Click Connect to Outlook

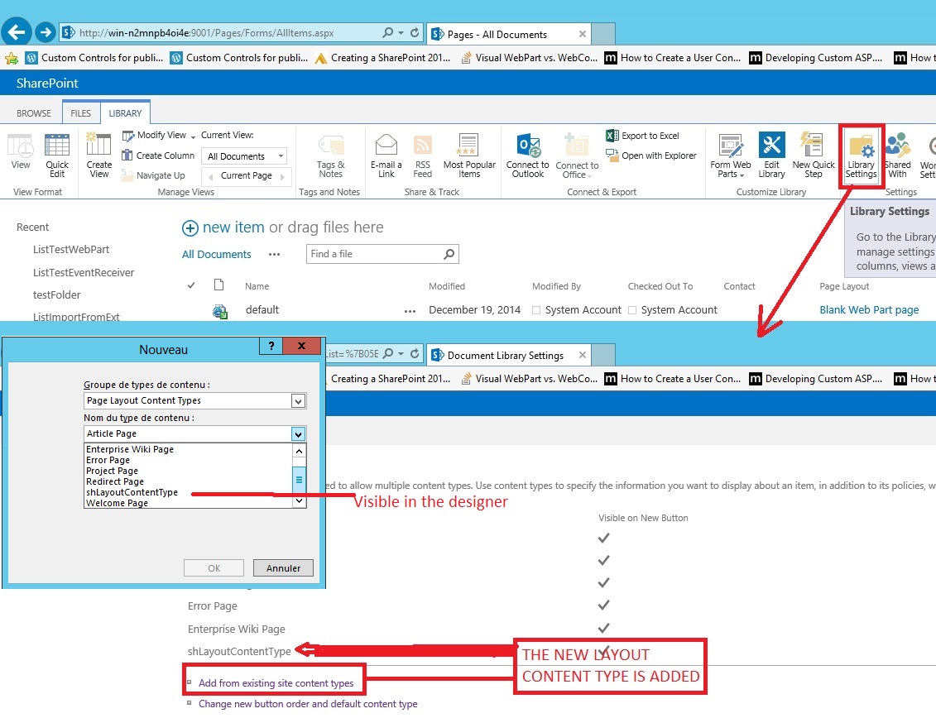click(528, 156)
